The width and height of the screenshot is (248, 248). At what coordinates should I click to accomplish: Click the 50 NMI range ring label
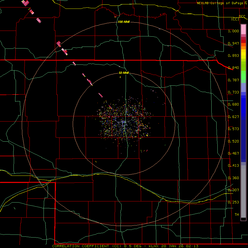click(x=124, y=73)
